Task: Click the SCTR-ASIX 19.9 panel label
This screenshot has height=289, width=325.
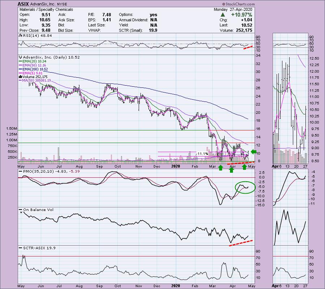Action: pyautogui.click(x=33, y=247)
